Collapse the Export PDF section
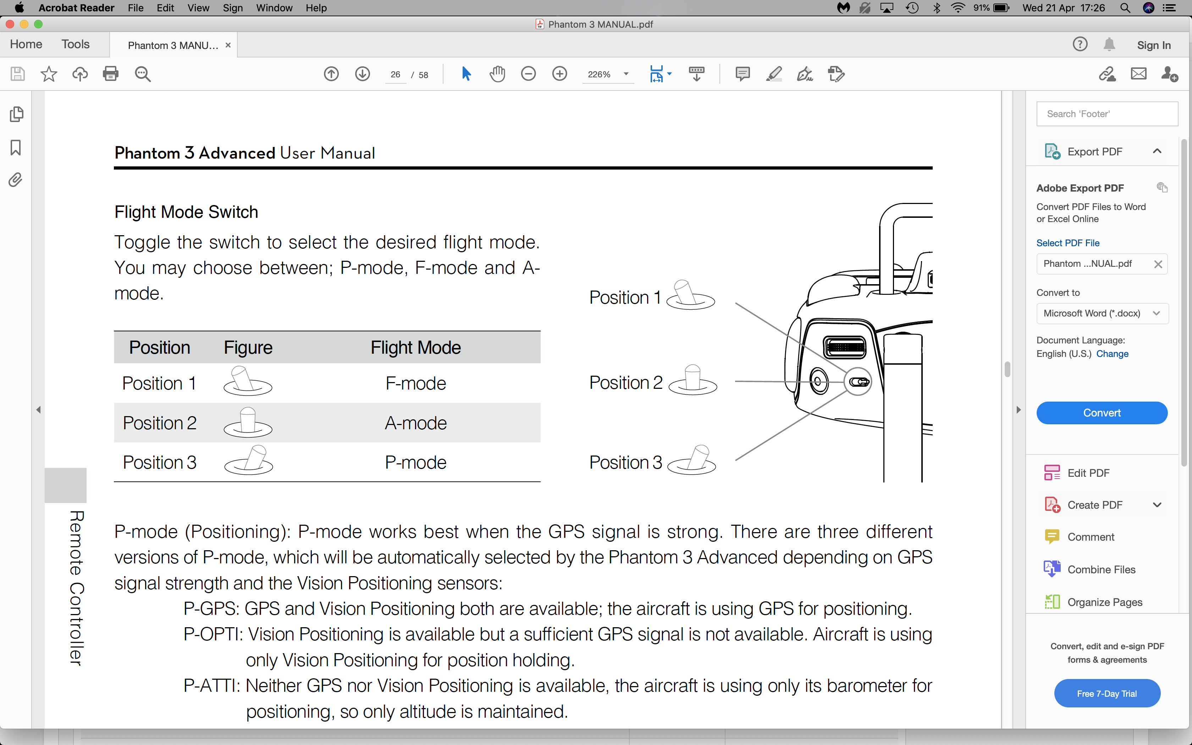Screen dimensions: 1192x745 coord(1157,151)
